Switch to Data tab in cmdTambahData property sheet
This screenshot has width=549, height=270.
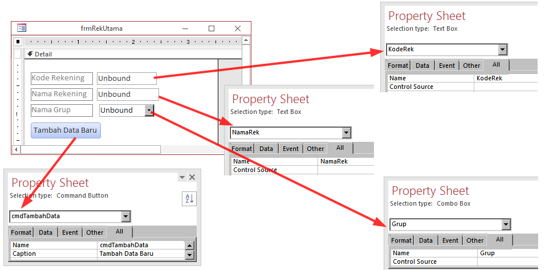[x=46, y=232]
